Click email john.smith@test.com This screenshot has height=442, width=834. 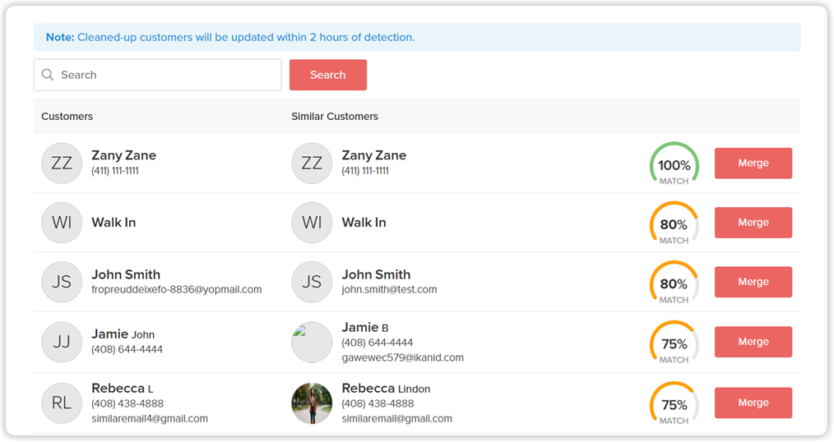(389, 289)
